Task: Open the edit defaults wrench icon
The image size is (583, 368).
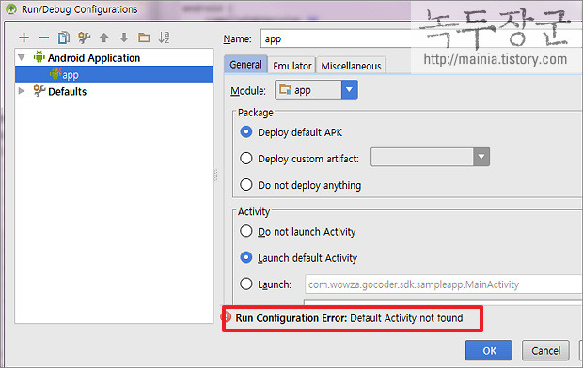Action: pyautogui.click(x=84, y=38)
